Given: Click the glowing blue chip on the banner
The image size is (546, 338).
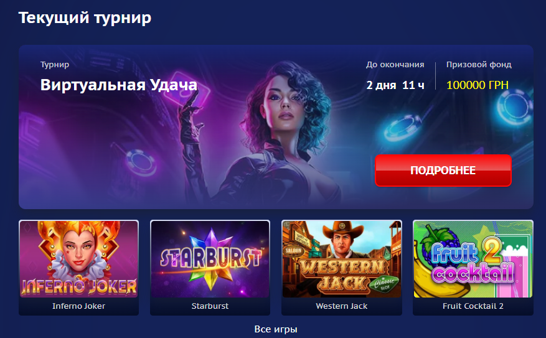Looking at the screenshot, I should [403, 128].
